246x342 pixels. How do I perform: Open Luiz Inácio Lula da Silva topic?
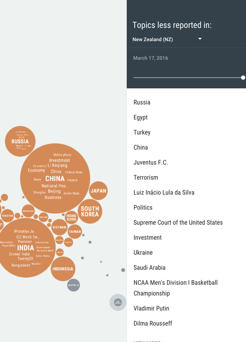[x=164, y=192]
